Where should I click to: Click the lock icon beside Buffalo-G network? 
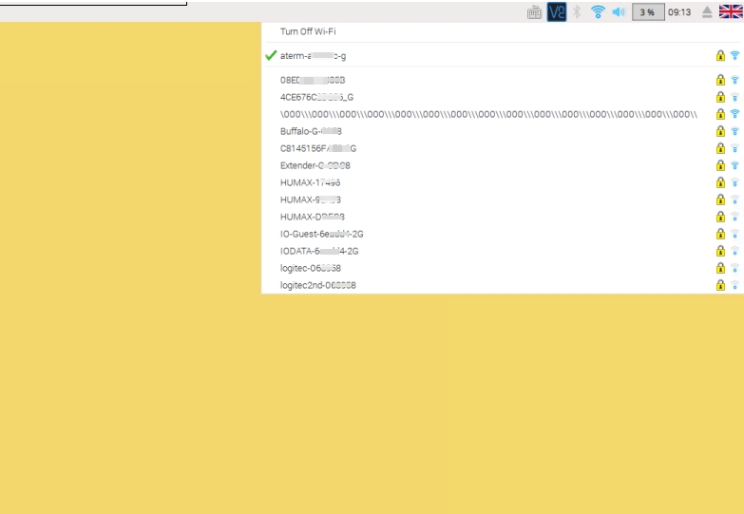coord(720,131)
